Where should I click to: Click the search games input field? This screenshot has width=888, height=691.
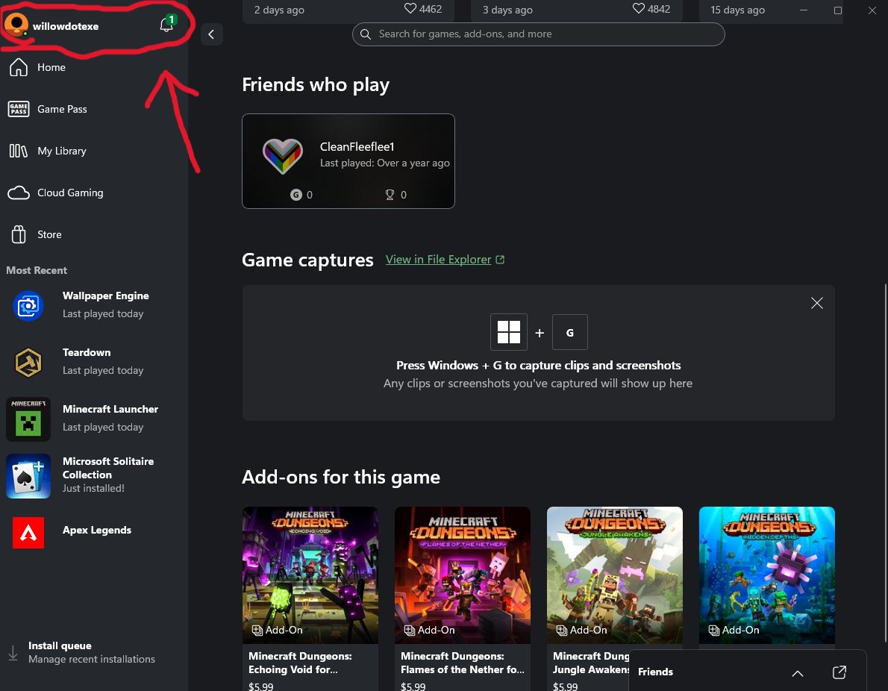pos(538,34)
